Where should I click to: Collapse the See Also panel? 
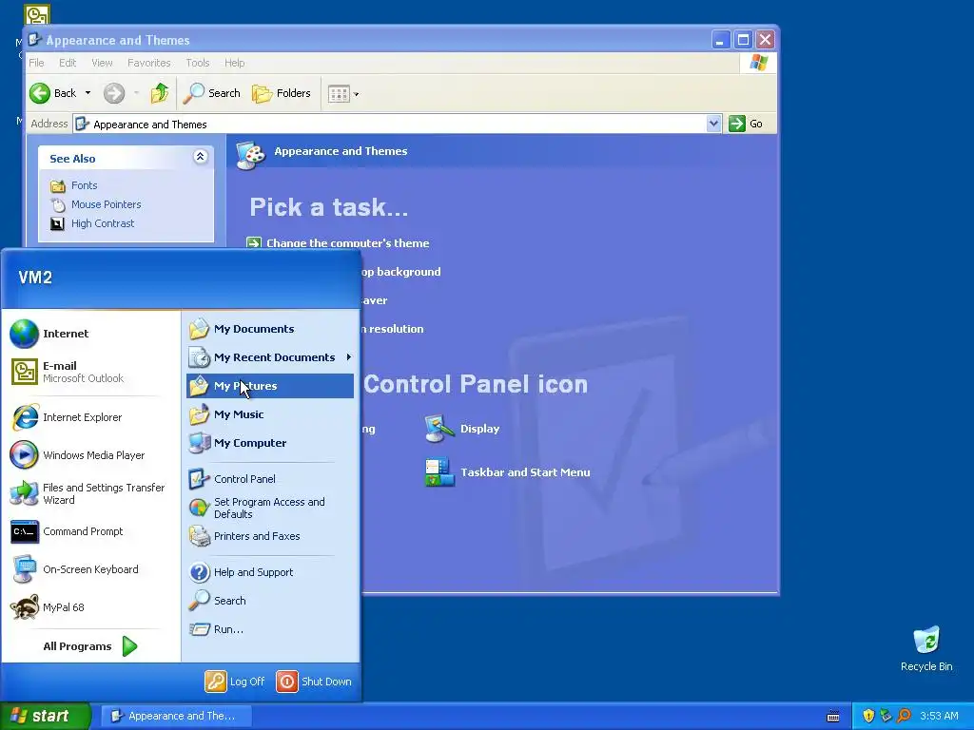tap(200, 157)
